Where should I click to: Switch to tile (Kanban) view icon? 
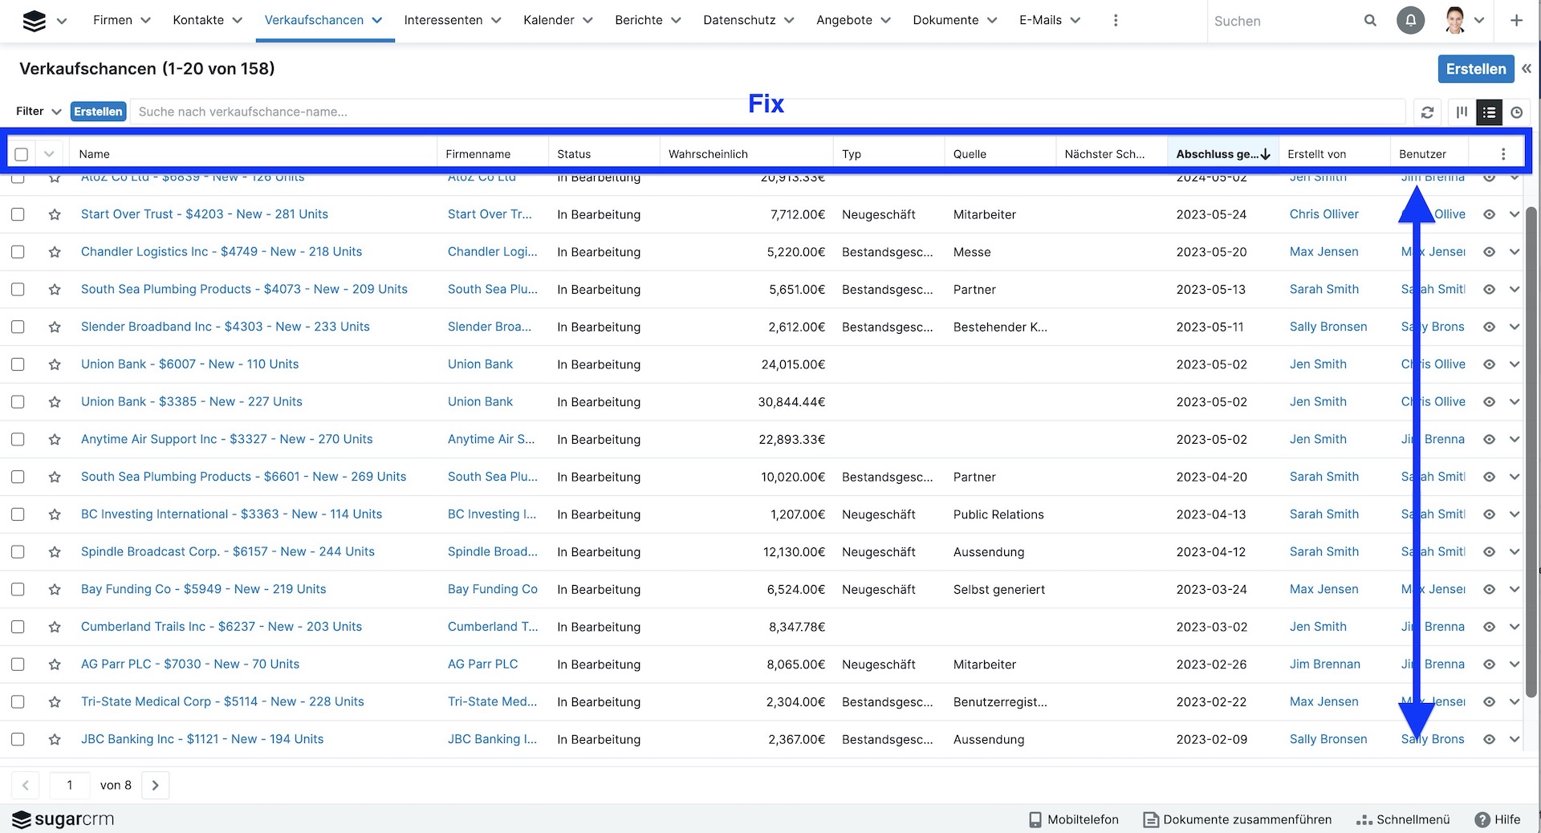(1462, 112)
